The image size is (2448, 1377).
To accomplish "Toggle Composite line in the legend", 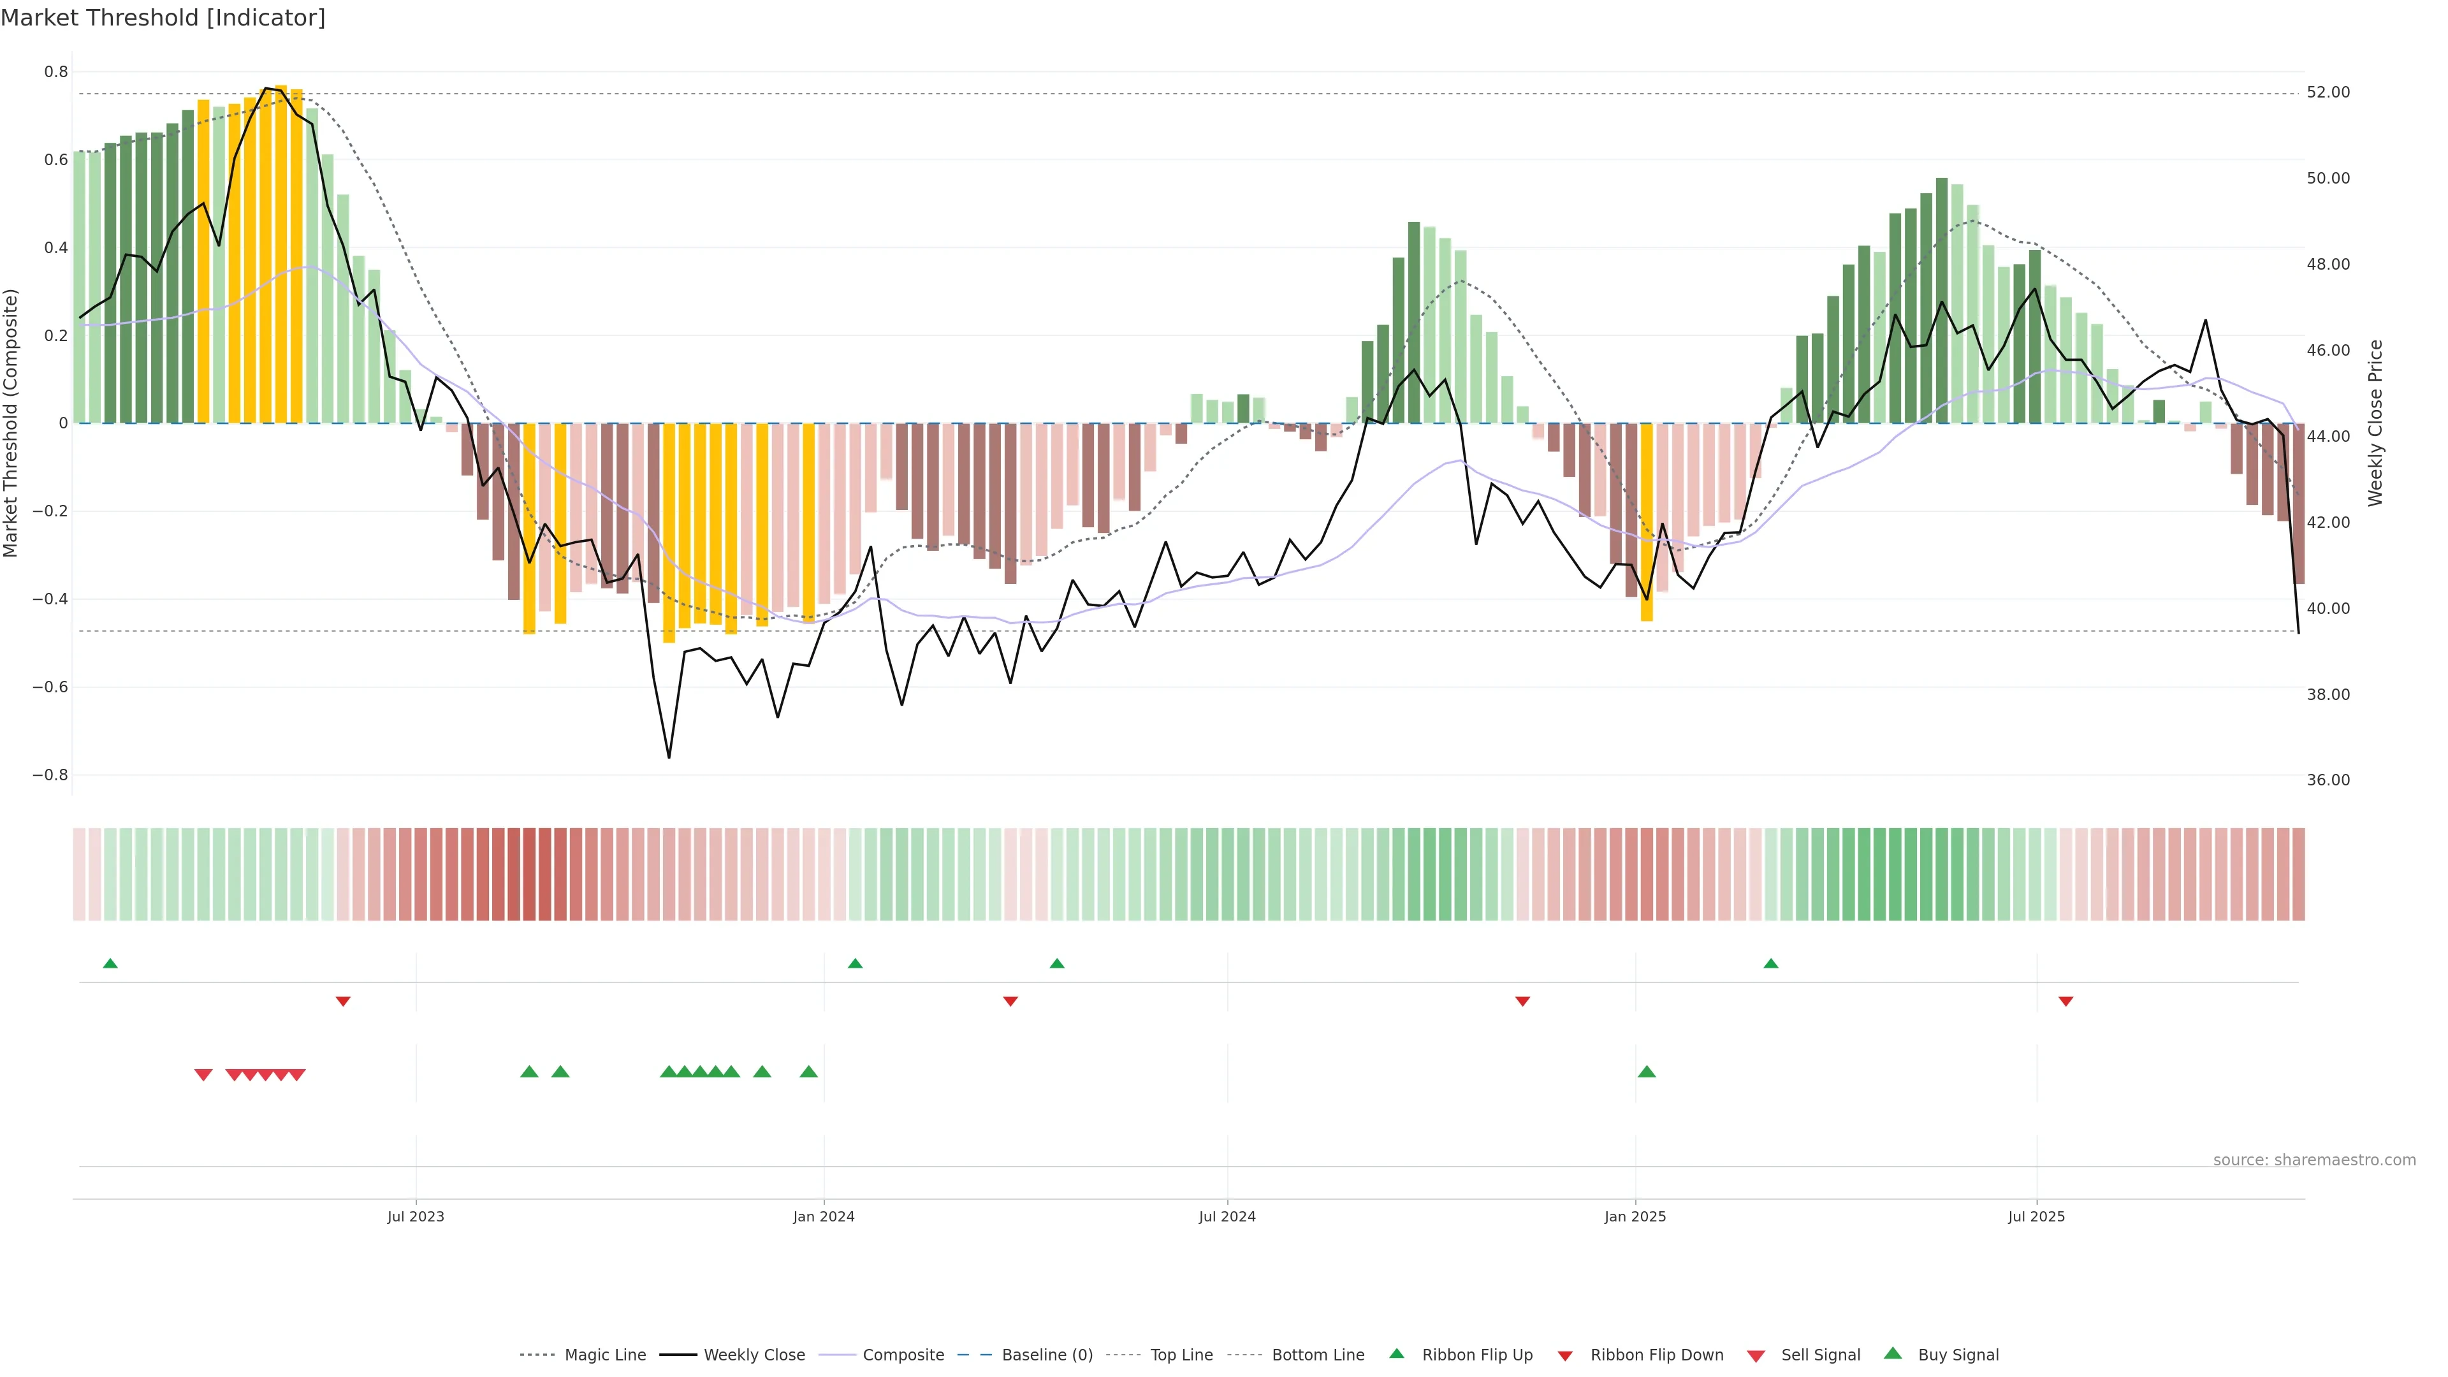I will tap(903, 1355).
